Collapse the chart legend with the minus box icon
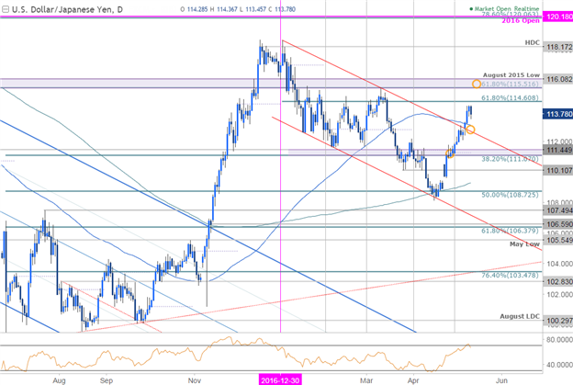This screenshot has width=573, height=385. point(6,9)
